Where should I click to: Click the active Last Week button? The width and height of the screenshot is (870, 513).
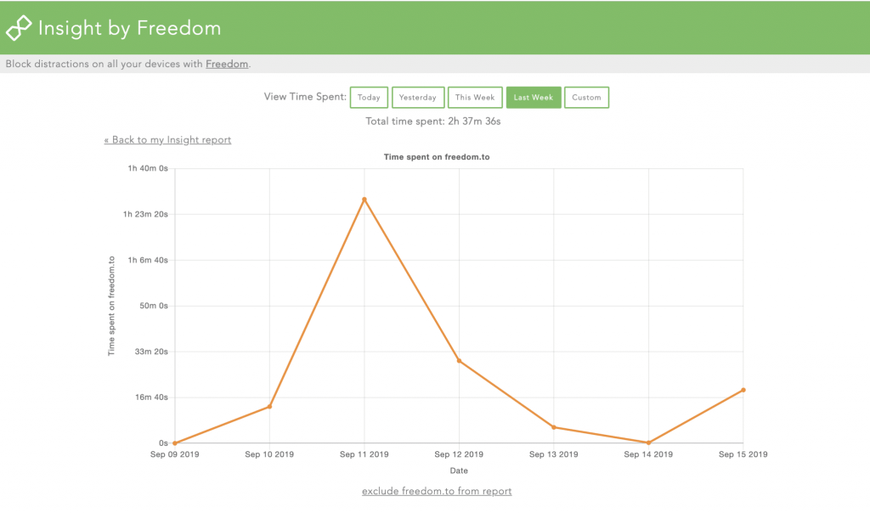point(534,97)
